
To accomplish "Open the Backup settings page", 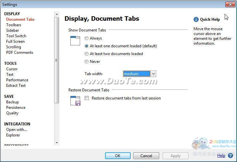I will (x=12, y=102).
